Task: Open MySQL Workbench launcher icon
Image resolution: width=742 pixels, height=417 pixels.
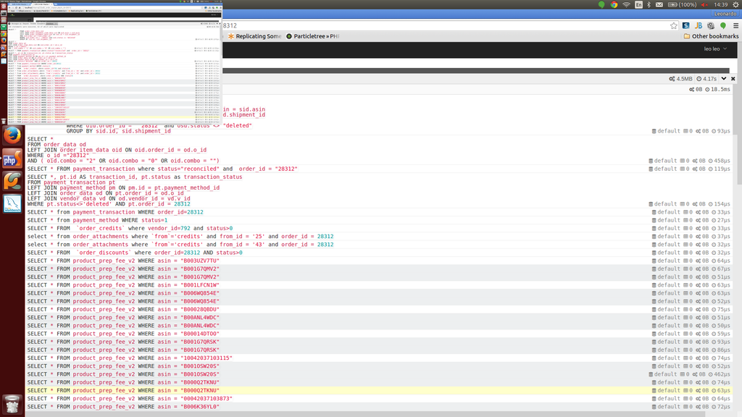Action: pos(12,204)
